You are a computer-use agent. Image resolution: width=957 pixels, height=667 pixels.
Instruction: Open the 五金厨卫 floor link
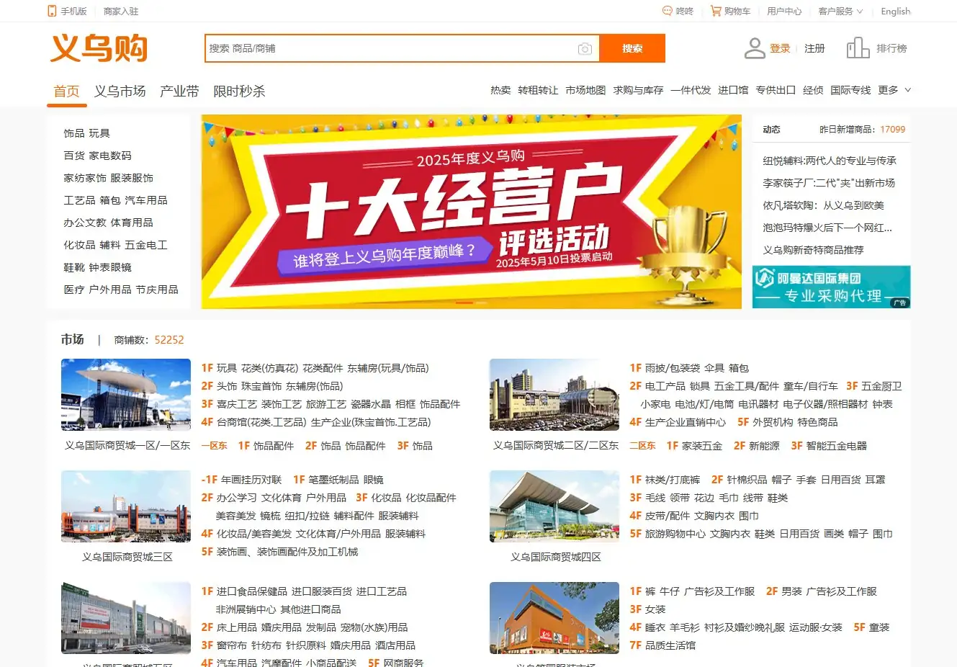(x=881, y=386)
